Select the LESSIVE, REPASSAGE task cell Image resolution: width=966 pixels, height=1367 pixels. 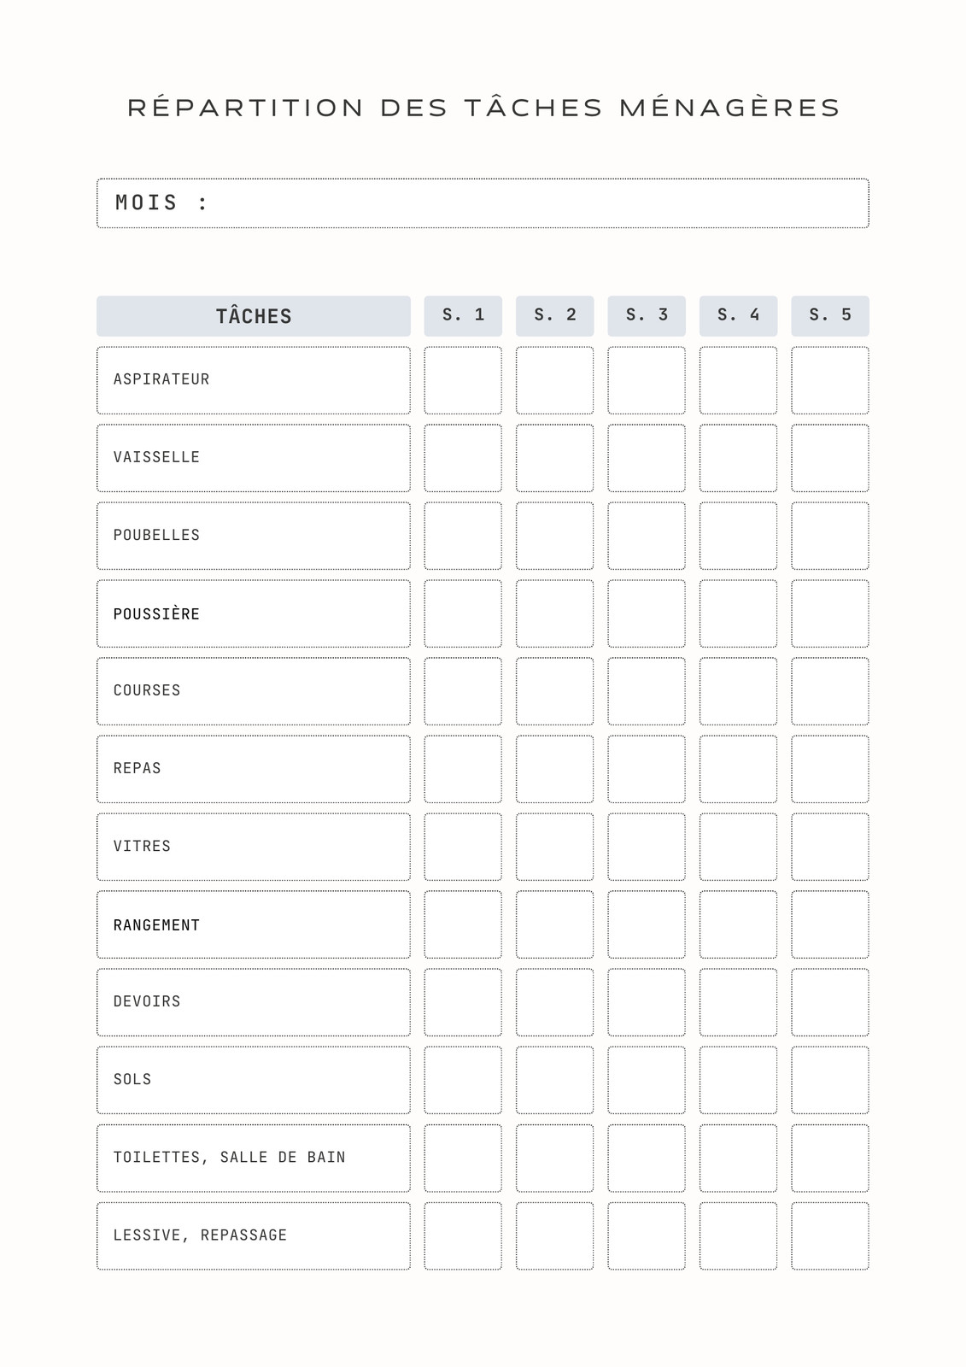tap(254, 1235)
